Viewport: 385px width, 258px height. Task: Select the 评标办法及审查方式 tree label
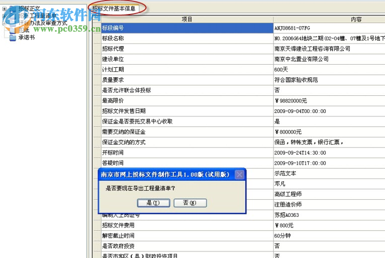tap(43, 23)
